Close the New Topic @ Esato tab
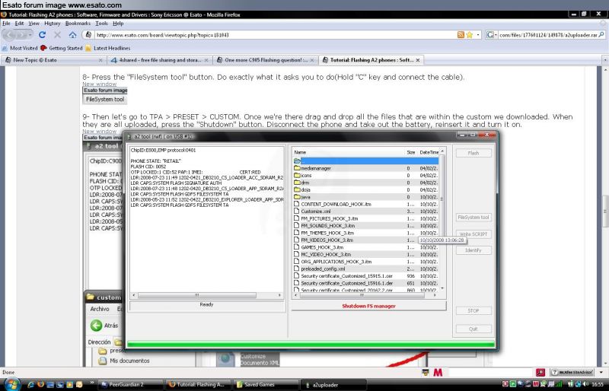Image resolution: width=609 pixels, height=391 pixels. point(100,60)
